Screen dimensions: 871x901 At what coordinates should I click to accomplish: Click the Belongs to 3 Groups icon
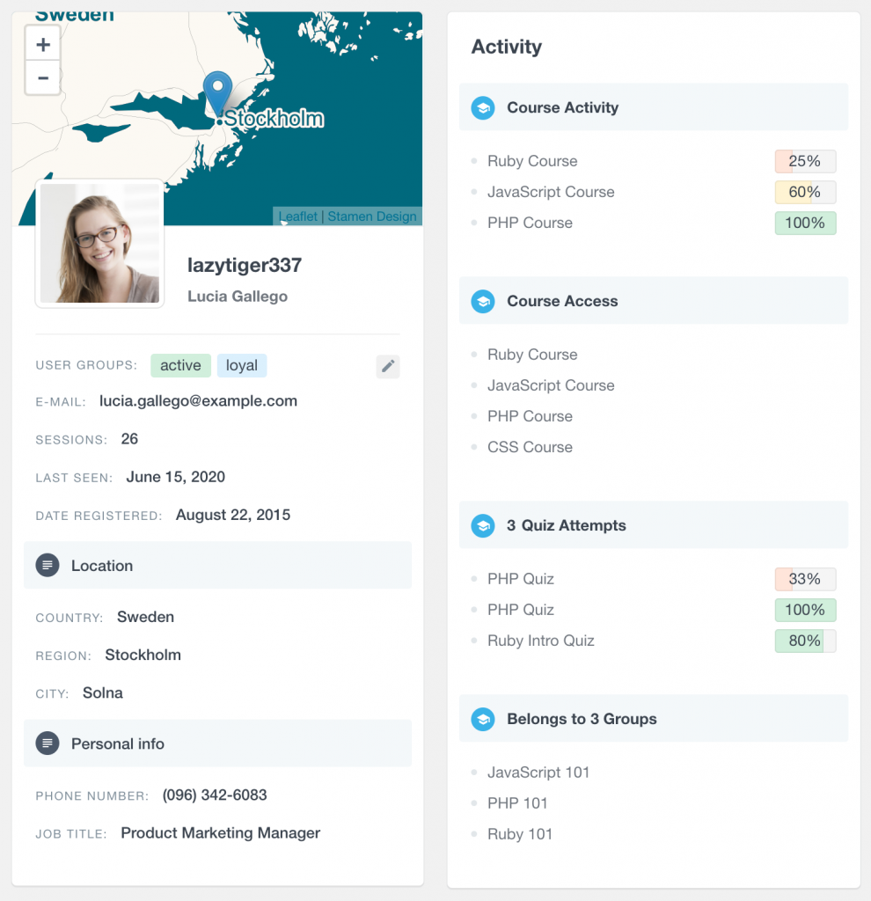click(482, 719)
